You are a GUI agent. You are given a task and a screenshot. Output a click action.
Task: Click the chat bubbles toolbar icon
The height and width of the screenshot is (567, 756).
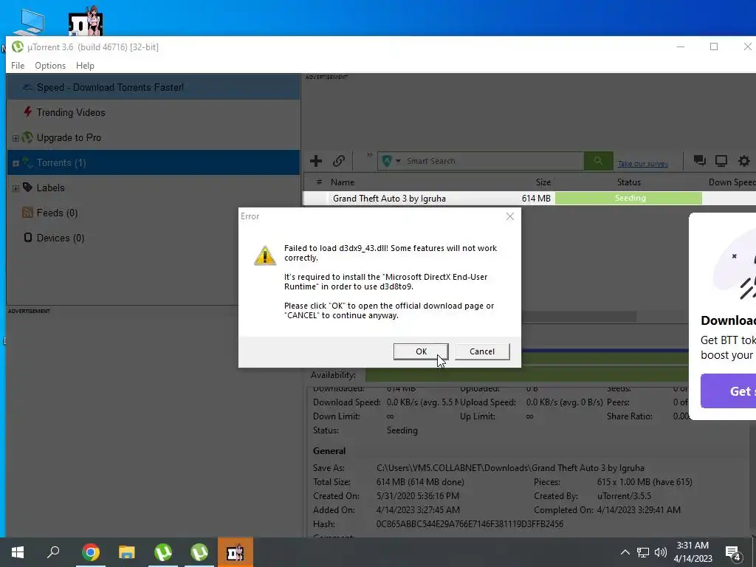699,160
